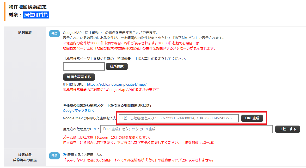Open the reblo.net samplesite4 map link
Screen dimensions: 306x168
(x=117, y=84)
